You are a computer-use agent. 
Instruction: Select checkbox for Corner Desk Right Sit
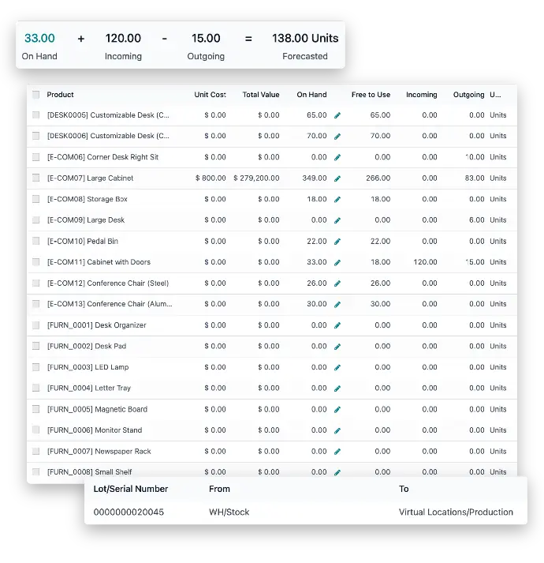(35, 157)
